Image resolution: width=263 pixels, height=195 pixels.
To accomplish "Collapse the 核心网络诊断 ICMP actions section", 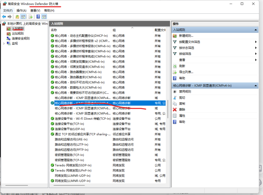I will pyautogui.click(x=256, y=86).
